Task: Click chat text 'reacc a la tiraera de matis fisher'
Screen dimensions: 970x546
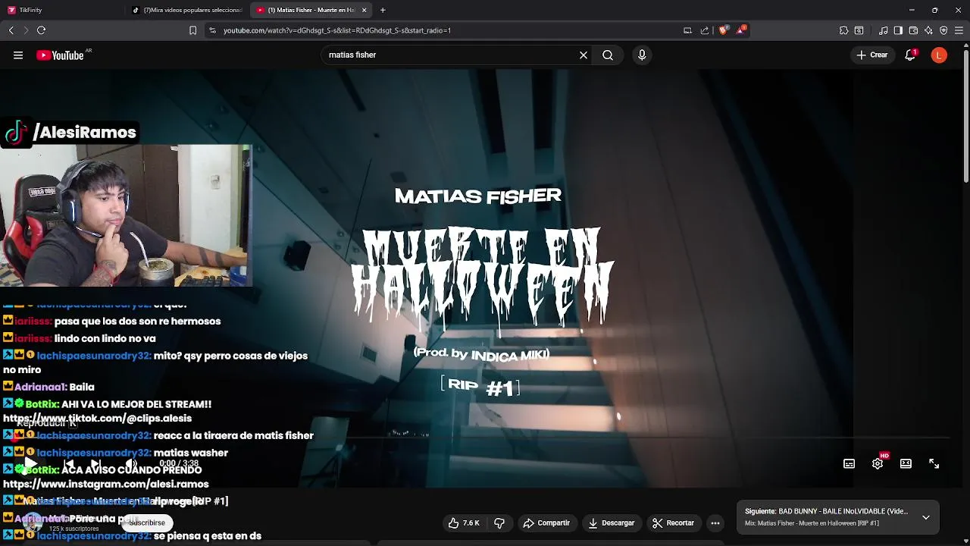Action: point(233,435)
